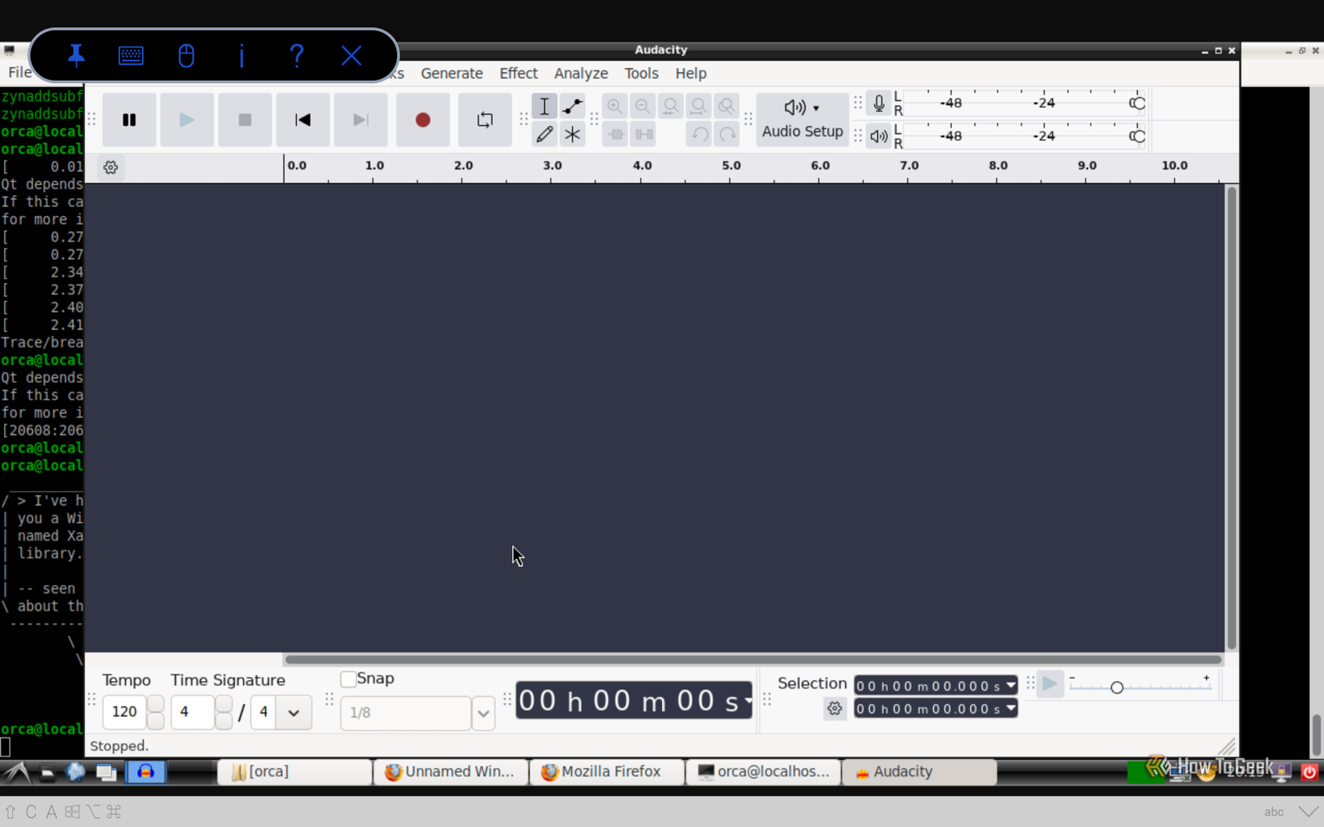Click Silence audio selection icon
This screenshot has height=827, width=1324.
tap(644, 134)
